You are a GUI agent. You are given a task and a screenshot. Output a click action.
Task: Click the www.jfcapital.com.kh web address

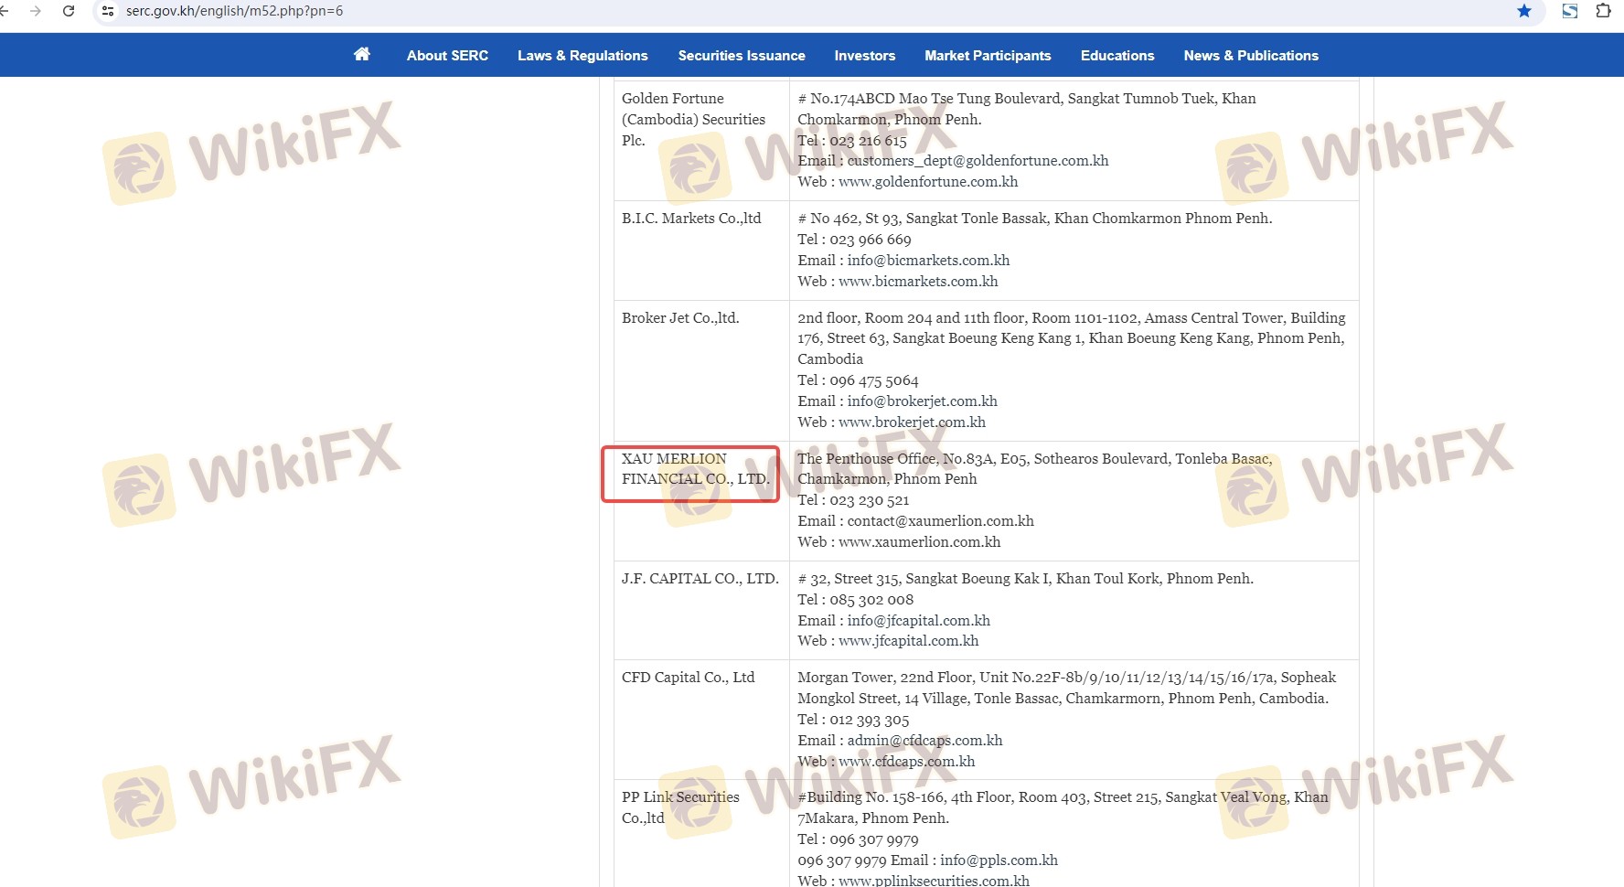tap(908, 641)
